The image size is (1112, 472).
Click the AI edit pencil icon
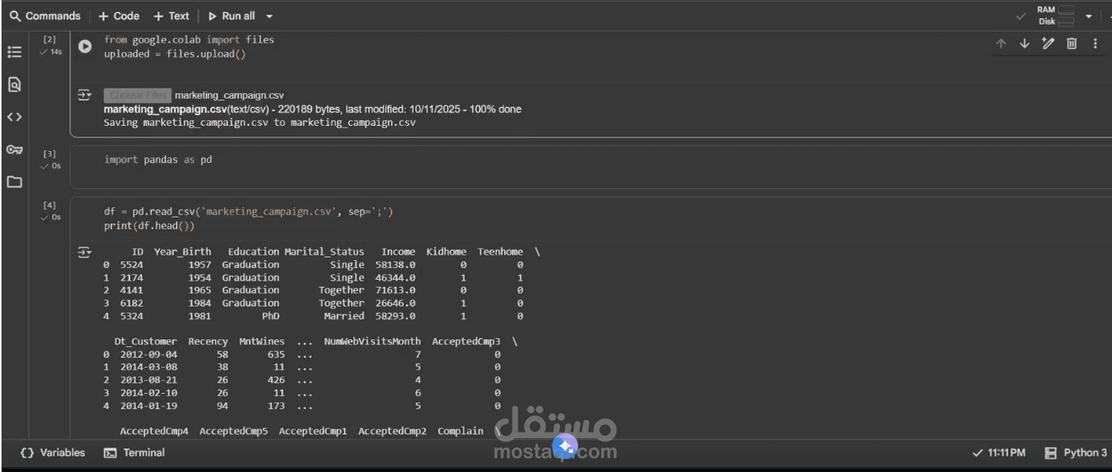pyautogui.click(x=1048, y=43)
